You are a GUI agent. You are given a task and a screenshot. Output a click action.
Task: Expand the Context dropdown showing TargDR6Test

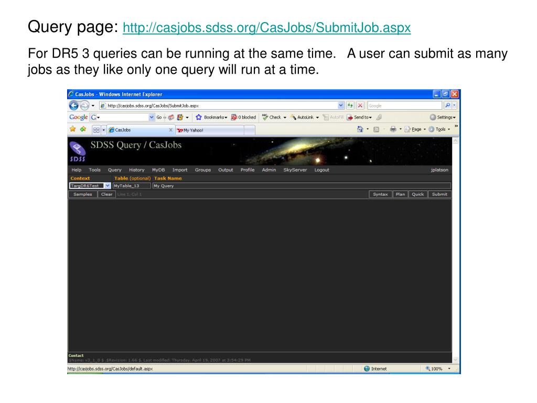pyautogui.click(x=90, y=186)
